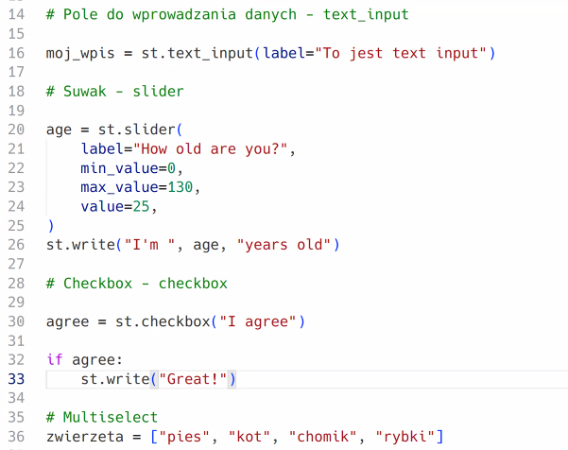This screenshot has width=568, height=450.
Task: Click the value=25 argument
Action: coord(115,206)
